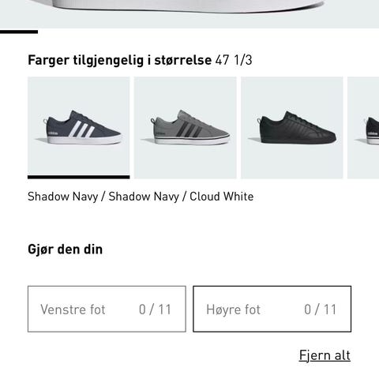Click the black underline under the navy shoe
This screenshot has width=379, height=379.
pyautogui.click(x=79, y=177)
